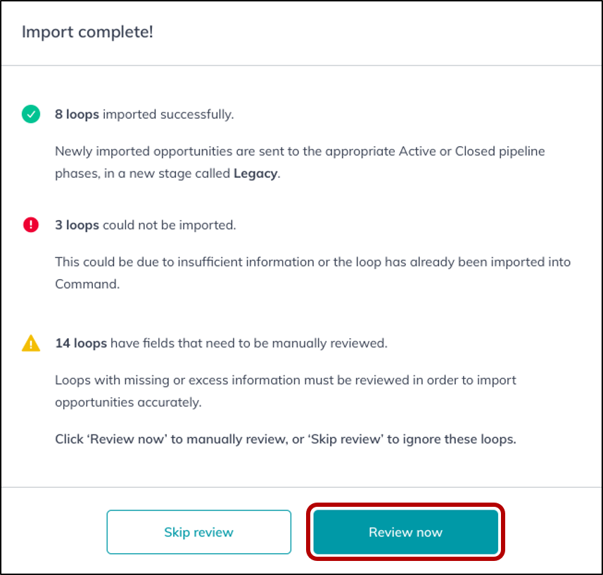Viewport: 603px width, 575px height.
Task: Click the manually review instruction line
Action: coord(285,439)
